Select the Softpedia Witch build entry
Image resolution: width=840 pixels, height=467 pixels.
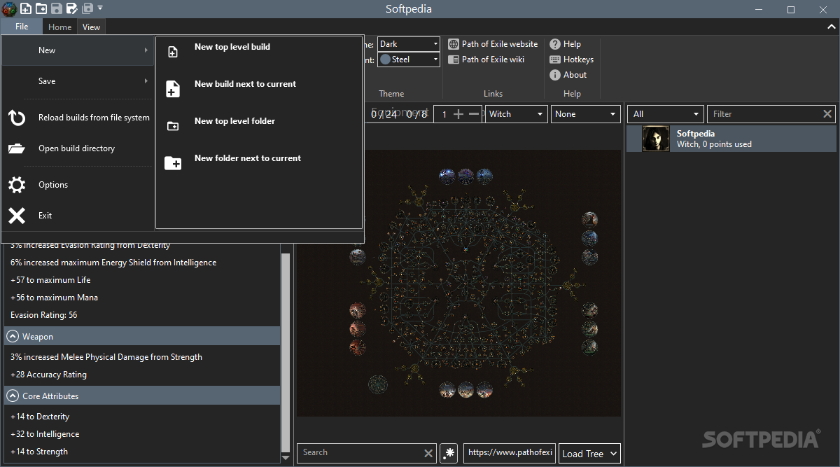click(731, 139)
